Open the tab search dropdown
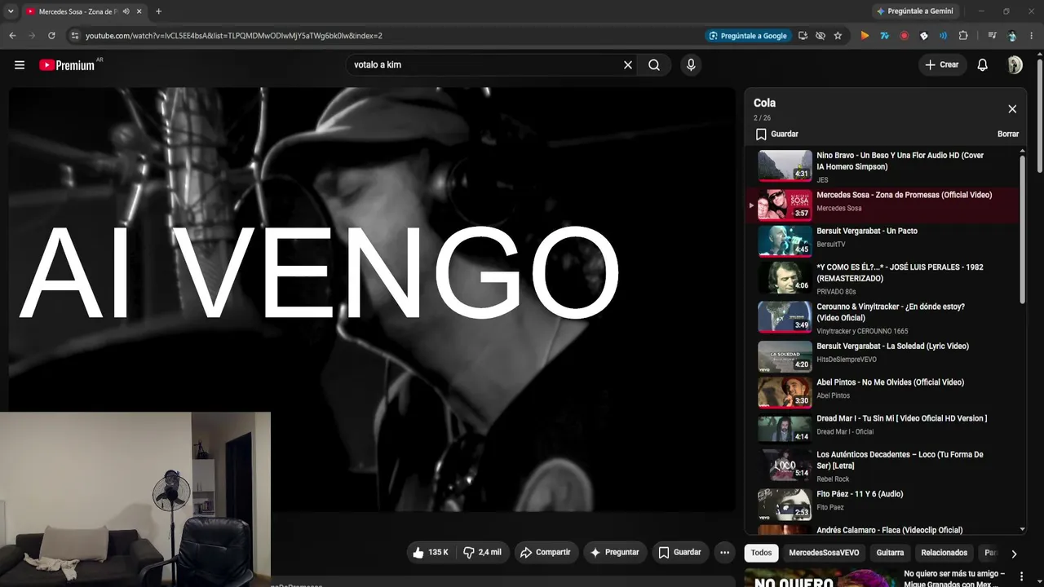This screenshot has height=587, width=1044. (x=11, y=11)
